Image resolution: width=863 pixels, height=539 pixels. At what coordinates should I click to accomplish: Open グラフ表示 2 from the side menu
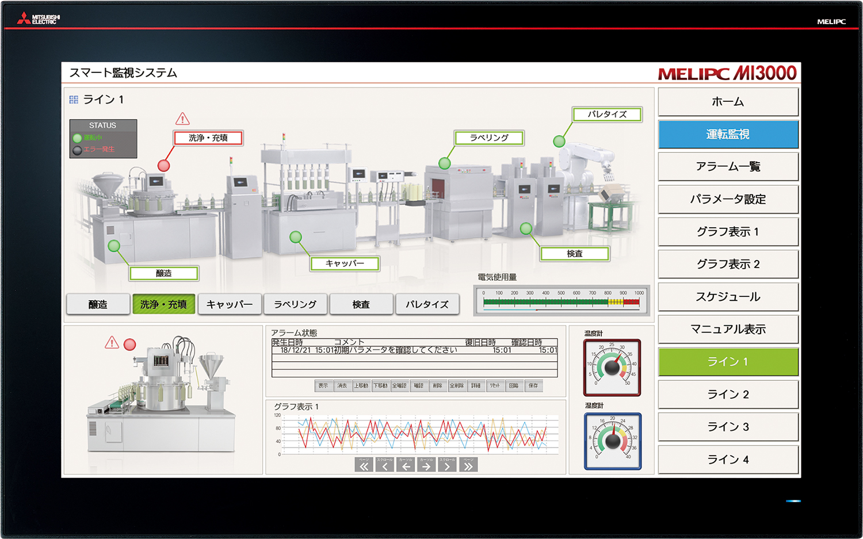(728, 264)
